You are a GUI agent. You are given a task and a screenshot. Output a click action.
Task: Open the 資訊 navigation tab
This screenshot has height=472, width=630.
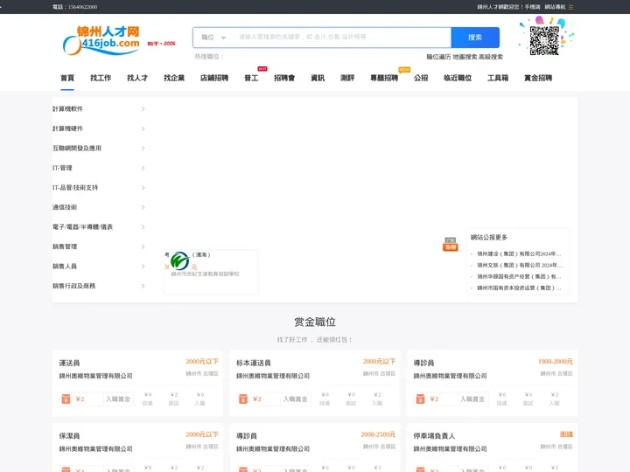point(318,78)
